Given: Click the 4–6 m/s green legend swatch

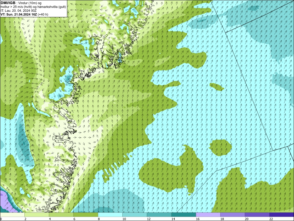Looking at the screenshot, I should point(61,215).
